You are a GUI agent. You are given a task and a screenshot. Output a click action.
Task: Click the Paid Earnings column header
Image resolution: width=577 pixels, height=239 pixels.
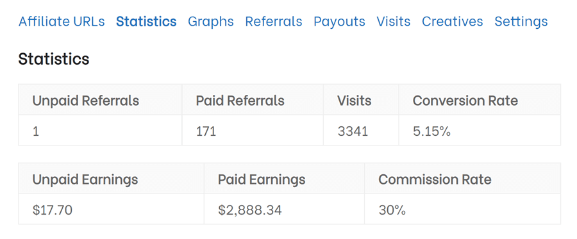[x=262, y=179]
